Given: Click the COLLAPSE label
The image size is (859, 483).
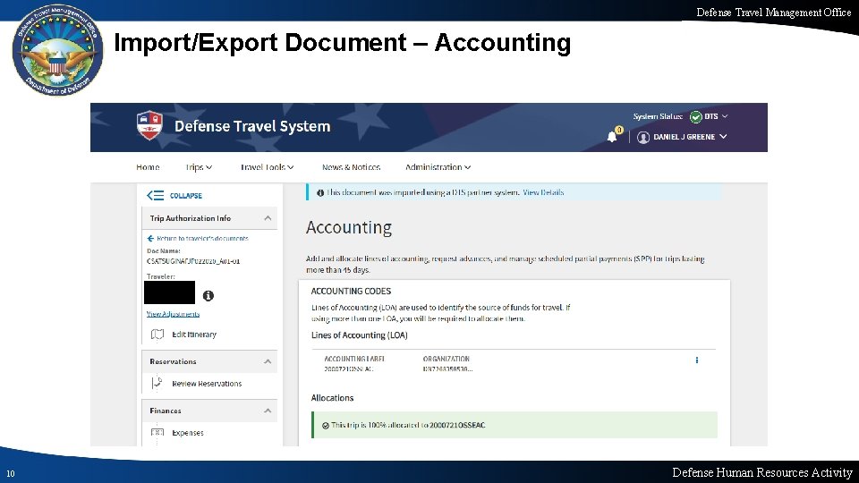Looking at the screenshot, I should (x=186, y=196).
